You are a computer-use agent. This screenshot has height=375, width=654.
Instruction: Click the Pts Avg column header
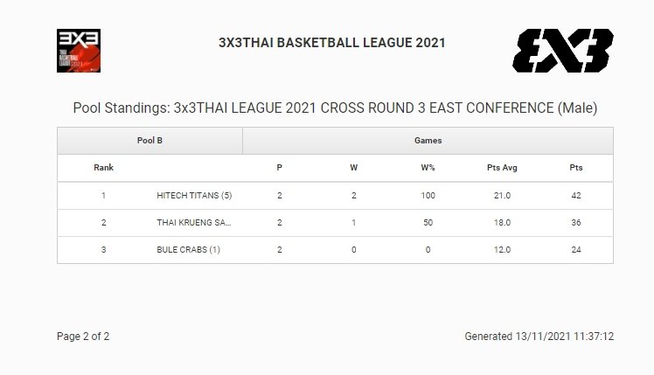tap(502, 167)
